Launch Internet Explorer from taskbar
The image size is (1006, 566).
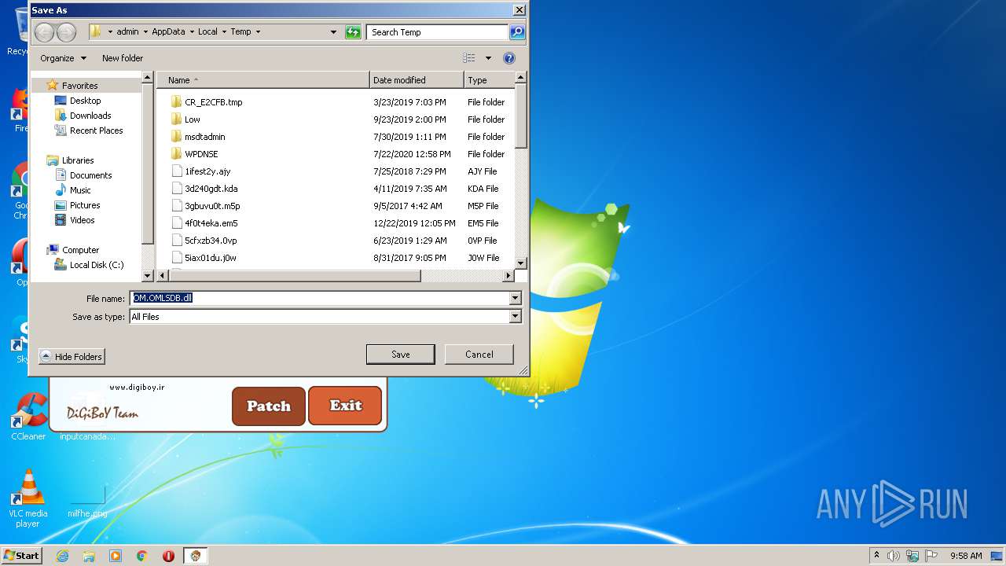[62, 556]
